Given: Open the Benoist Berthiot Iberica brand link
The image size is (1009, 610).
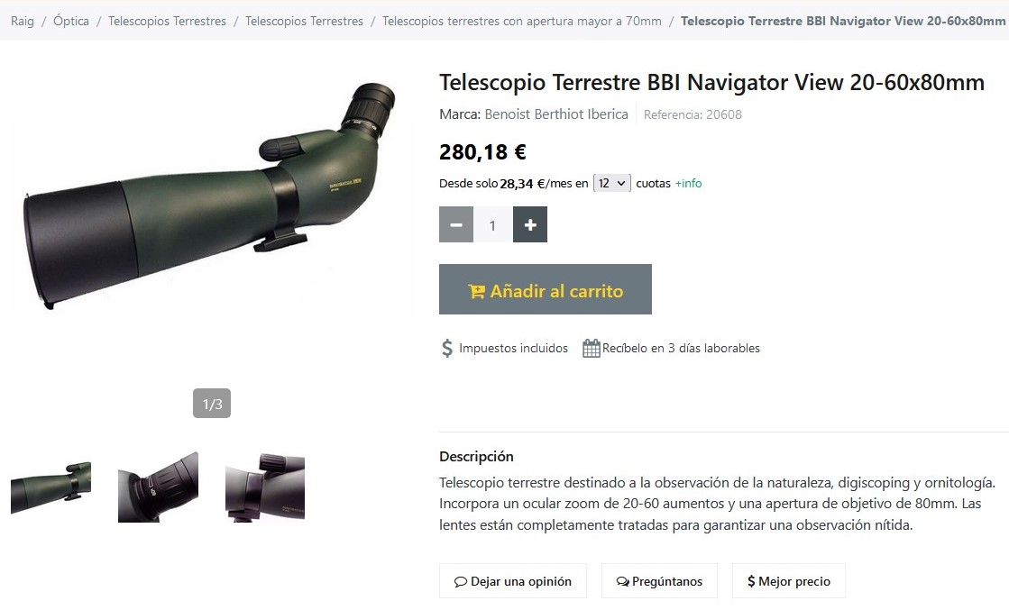Looking at the screenshot, I should pos(556,114).
